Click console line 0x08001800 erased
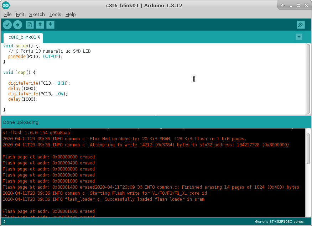Image resolution: width=312 pixels, height=226 pixels. (48, 211)
